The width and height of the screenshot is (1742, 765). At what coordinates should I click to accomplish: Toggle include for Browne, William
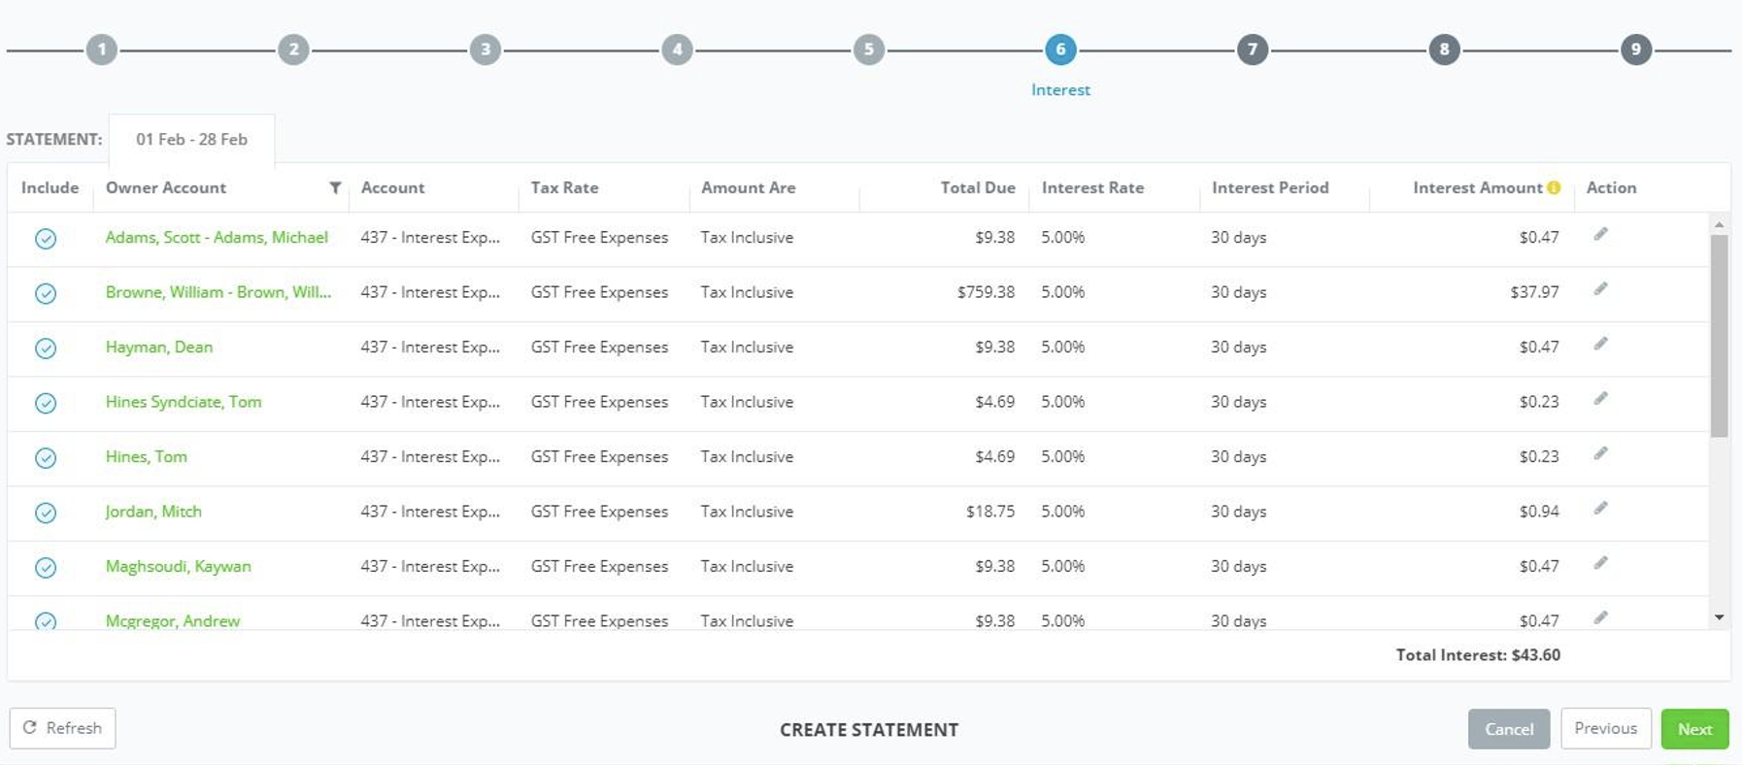46,293
